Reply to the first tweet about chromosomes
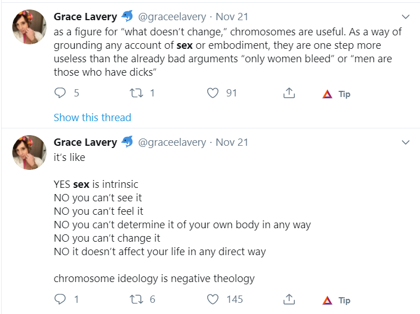 tap(60, 94)
